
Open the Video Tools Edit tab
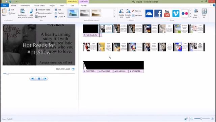tap(72, 5)
